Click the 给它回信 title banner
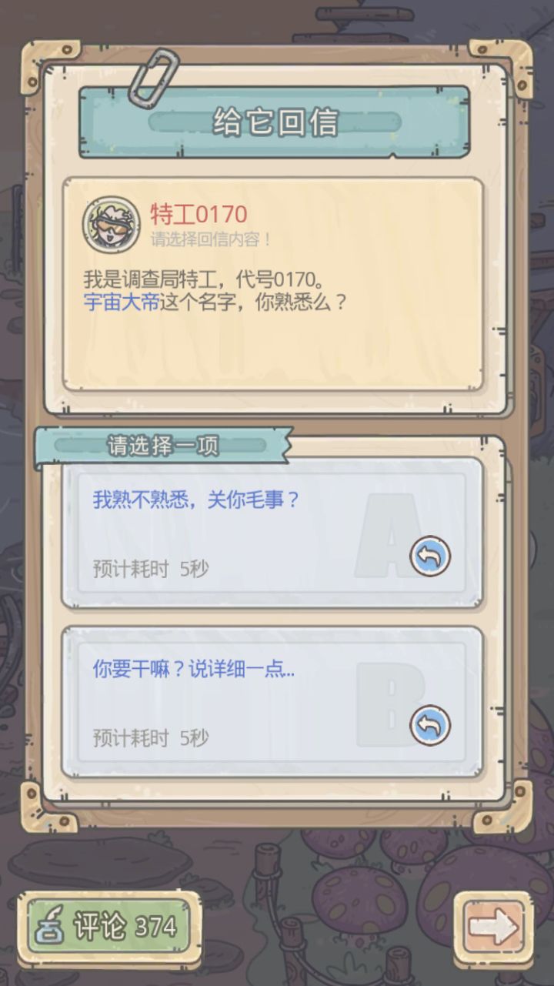Viewport: 554px width, 986px height. pos(274,122)
